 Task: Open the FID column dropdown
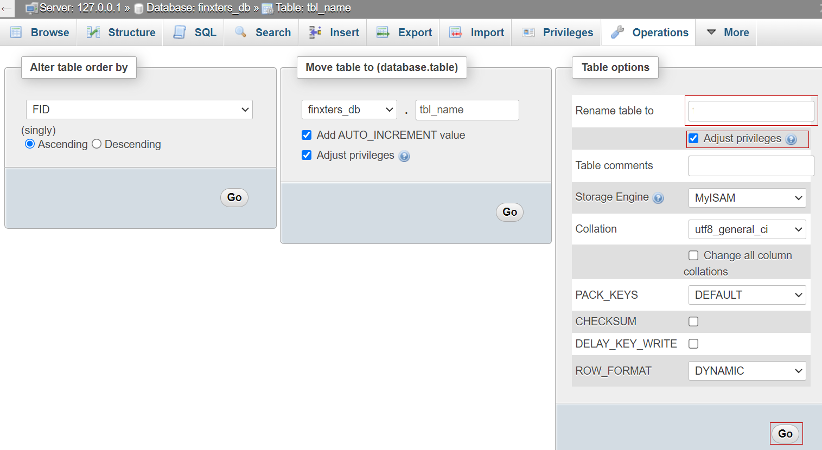click(x=139, y=110)
